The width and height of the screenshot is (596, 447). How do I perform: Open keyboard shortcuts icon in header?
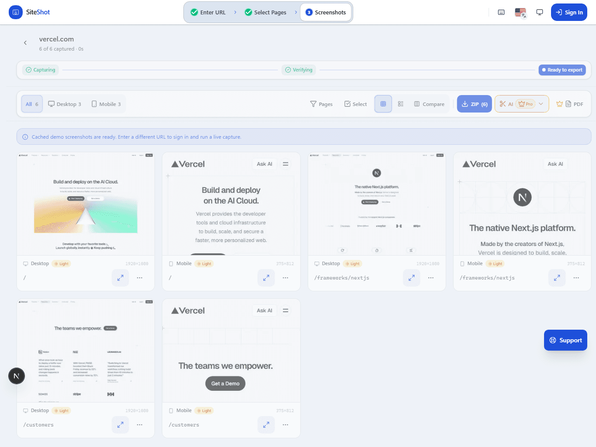pos(501,12)
